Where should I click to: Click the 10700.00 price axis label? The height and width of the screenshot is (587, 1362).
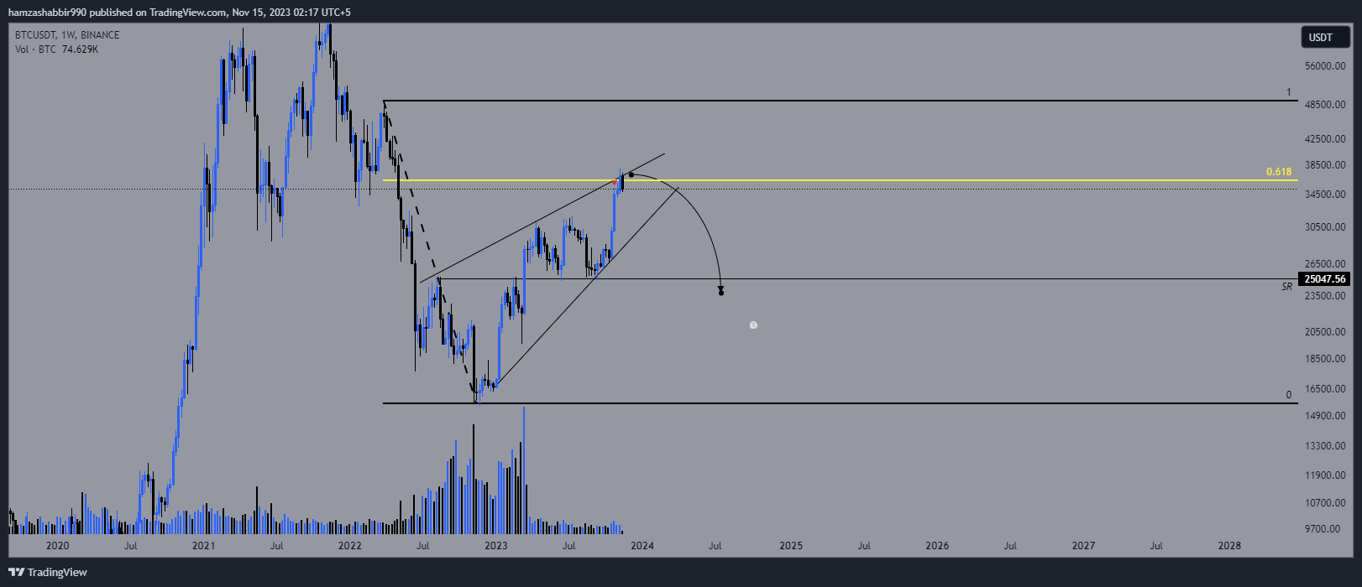[1325, 503]
